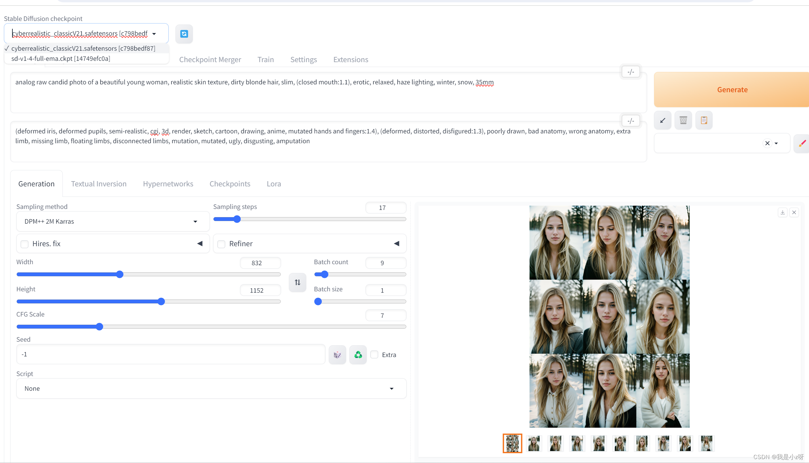Click the swap width/height icon
809x463 pixels.
tap(297, 283)
